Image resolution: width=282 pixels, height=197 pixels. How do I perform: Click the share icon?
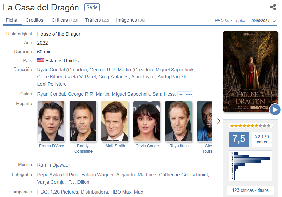coord(273,7)
